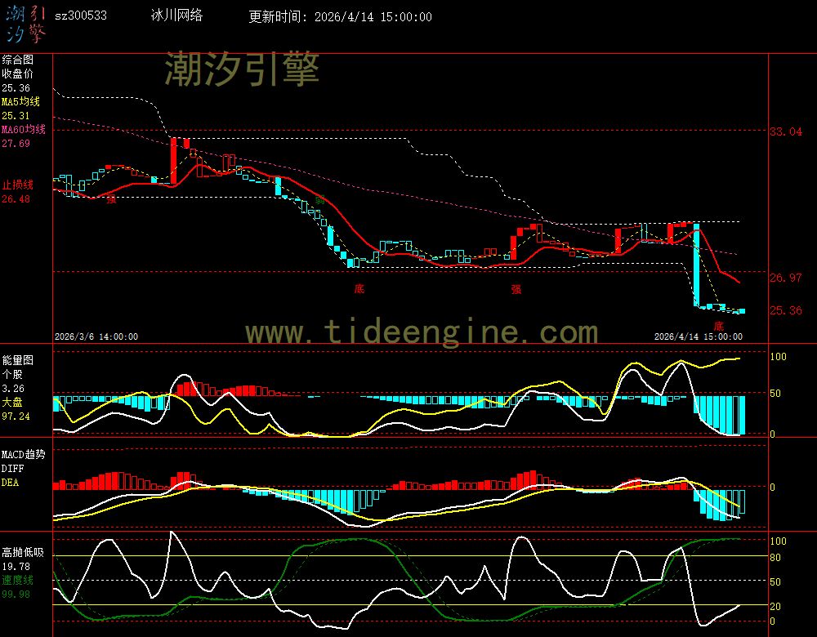Click the 底 marker under the latest candles
The image size is (817, 637).
point(718,326)
